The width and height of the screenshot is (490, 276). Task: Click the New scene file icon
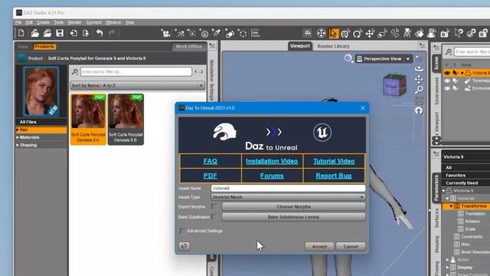click(21, 33)
